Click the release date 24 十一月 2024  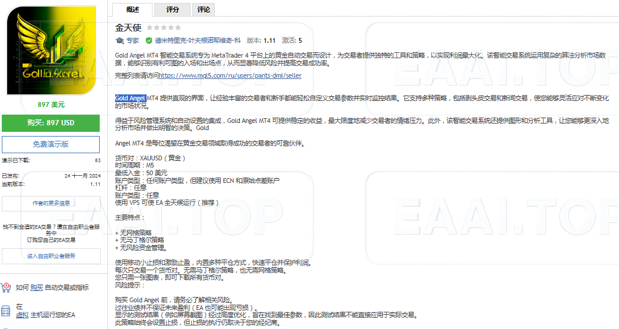pyautogui.click(x=82, y=176)
